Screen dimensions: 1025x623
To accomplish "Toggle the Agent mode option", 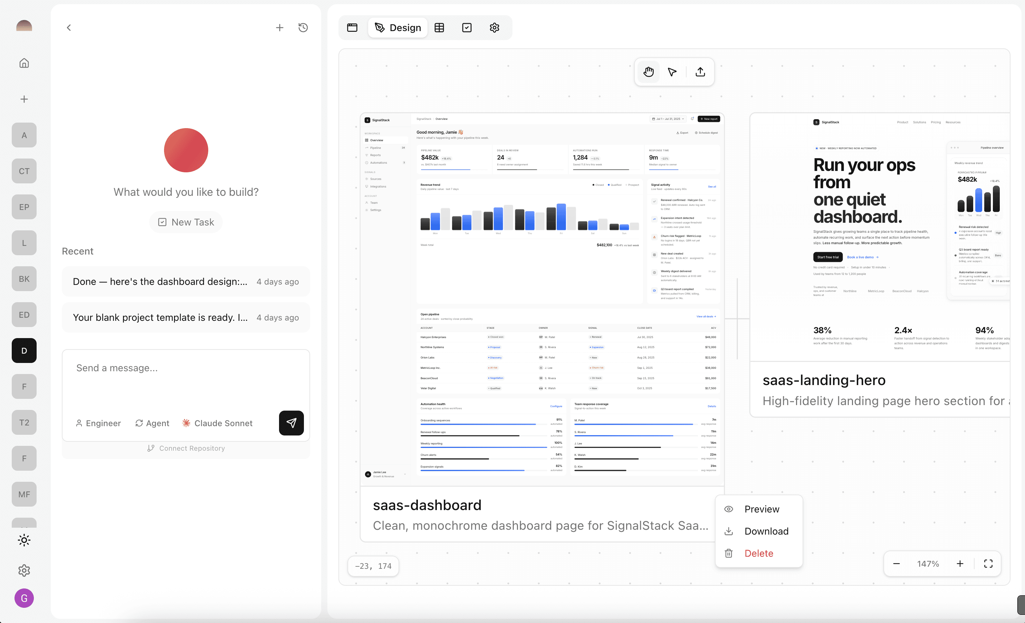I will tap(152, 423).
